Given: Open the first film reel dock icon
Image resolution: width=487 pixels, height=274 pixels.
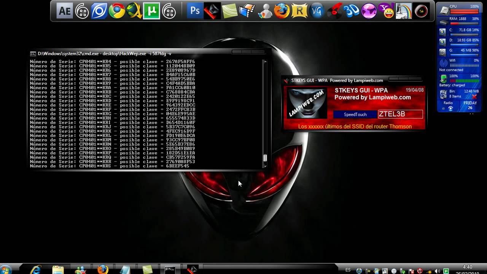Looking at the screenshot, I should coord(82,11).
